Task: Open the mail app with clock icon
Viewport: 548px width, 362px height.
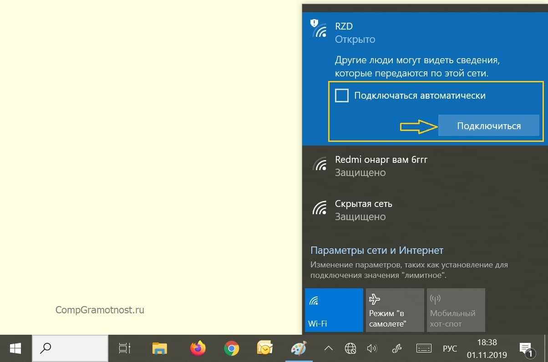Action: pyautogui.click(x=264, y=349)
